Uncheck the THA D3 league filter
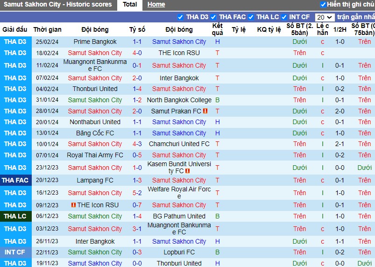375x267 pixels. click(180, 17)
